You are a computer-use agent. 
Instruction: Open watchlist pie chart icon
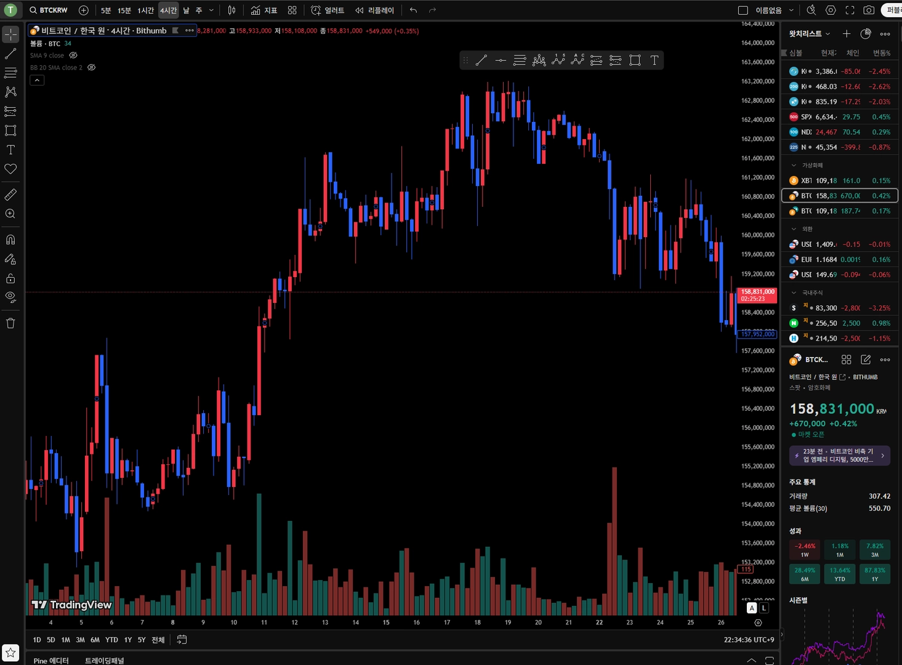click(866, 34)
